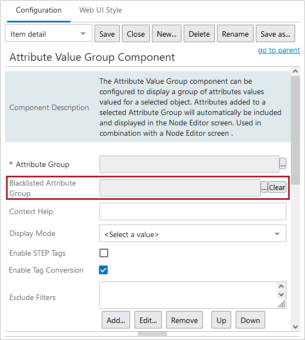Viewport: 305px width, 340px height.
Task: Click the Context Help text field
Action: coord(192,211)
